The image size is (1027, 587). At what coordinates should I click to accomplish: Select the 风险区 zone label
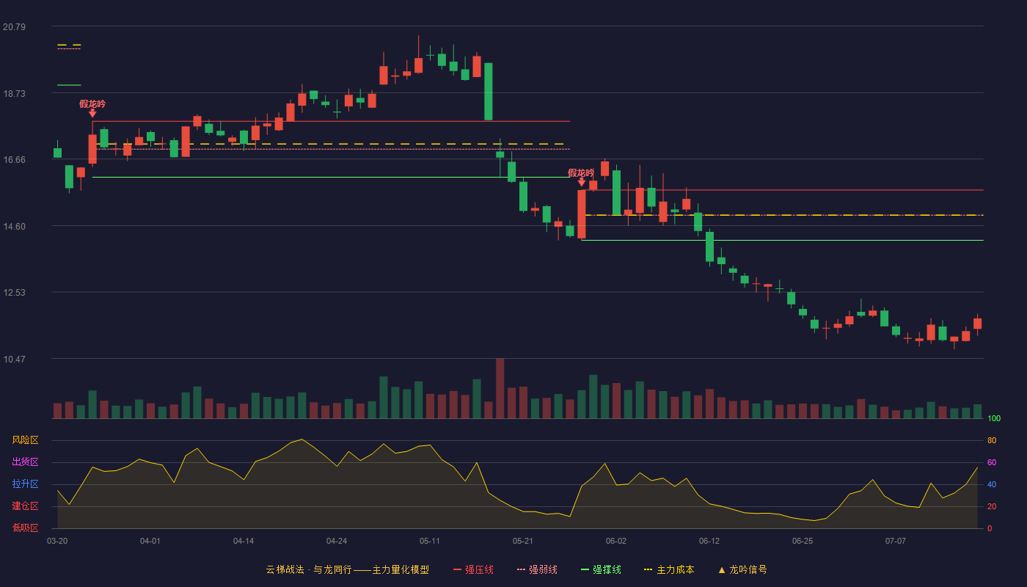26,440
